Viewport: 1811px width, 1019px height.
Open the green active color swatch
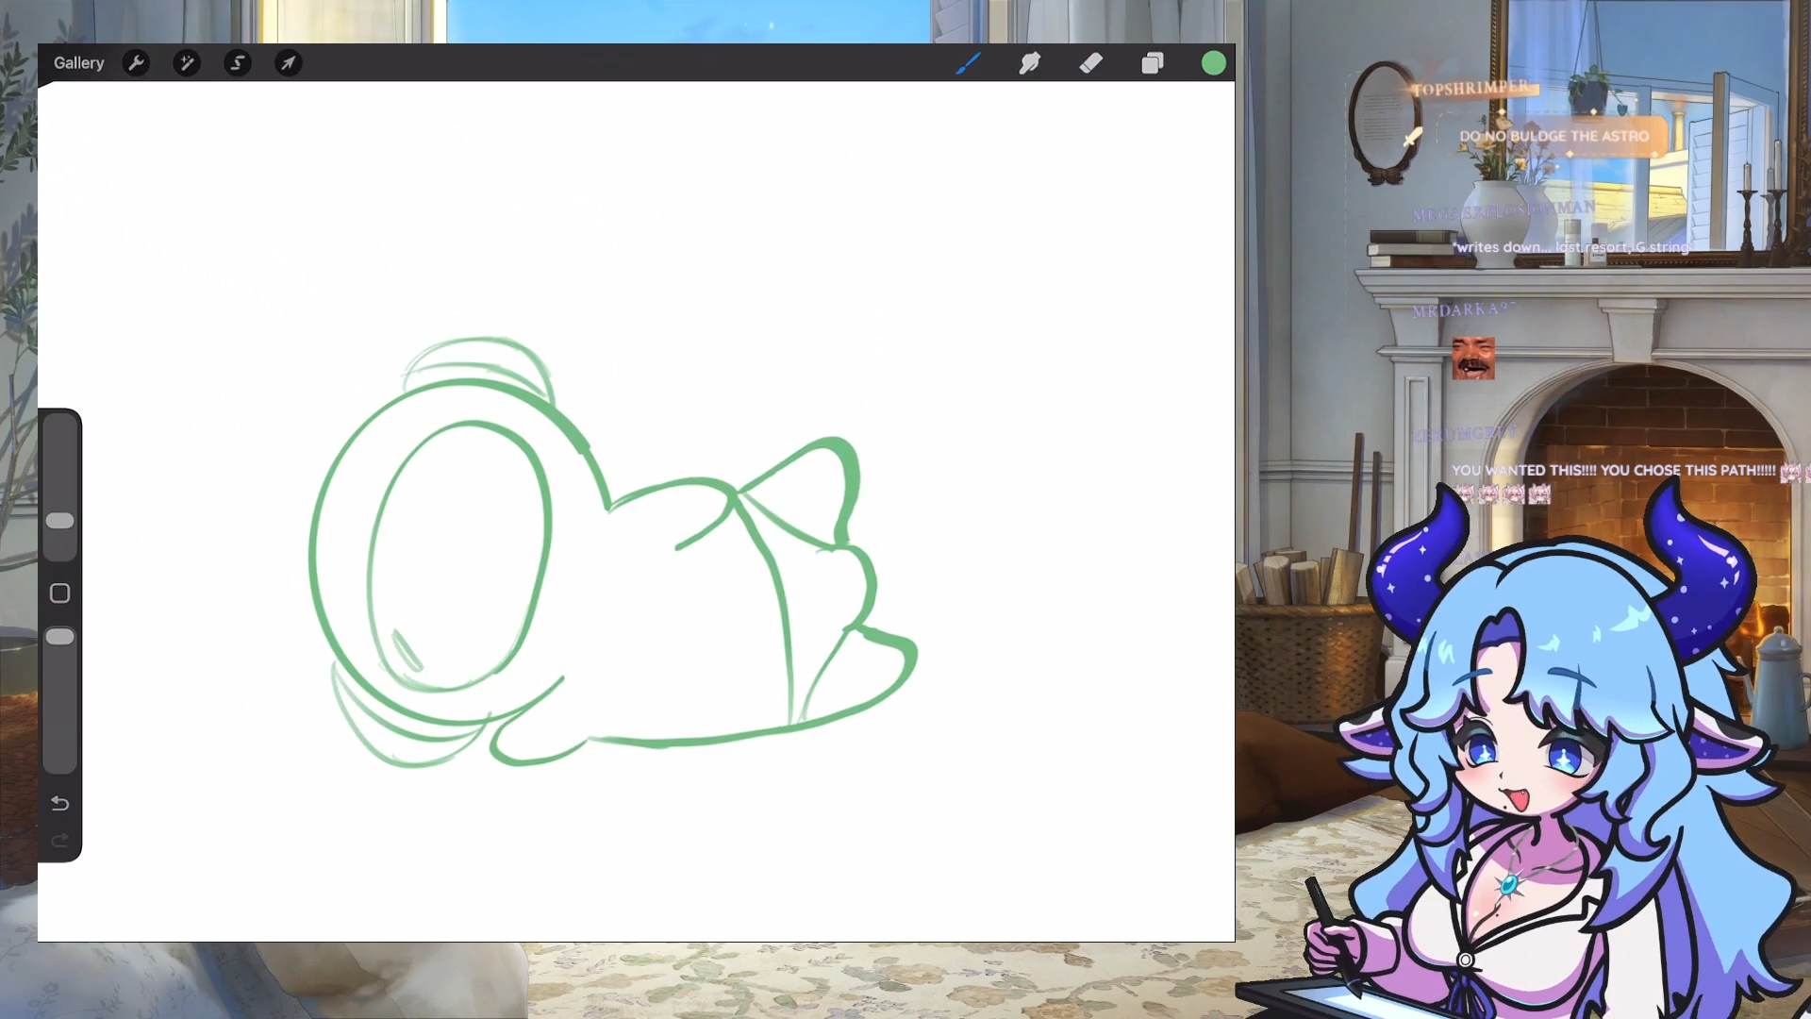1213,63
